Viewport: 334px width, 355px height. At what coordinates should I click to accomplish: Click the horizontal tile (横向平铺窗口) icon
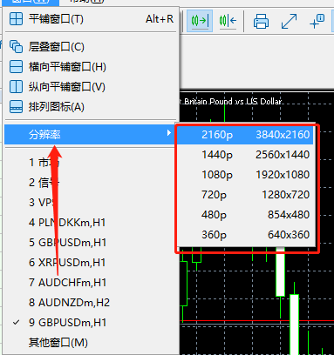tap(16, 67)
